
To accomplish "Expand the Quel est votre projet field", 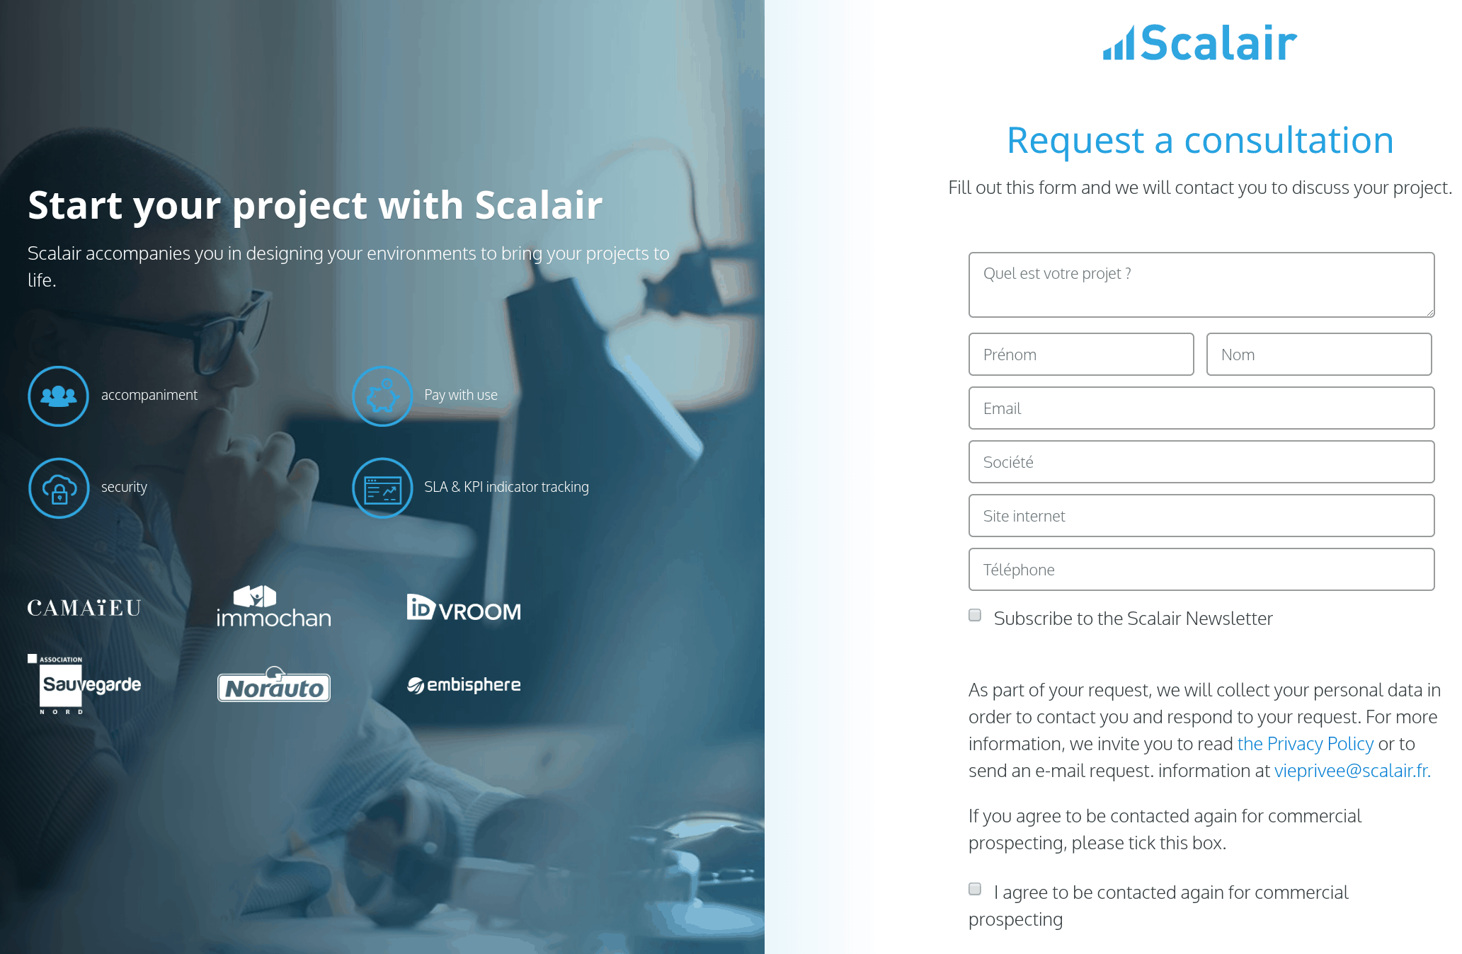I will 1430,311.
